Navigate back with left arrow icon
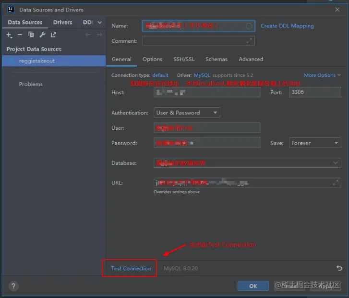Screen dimensions: 349x298 [x=88, y=35]
